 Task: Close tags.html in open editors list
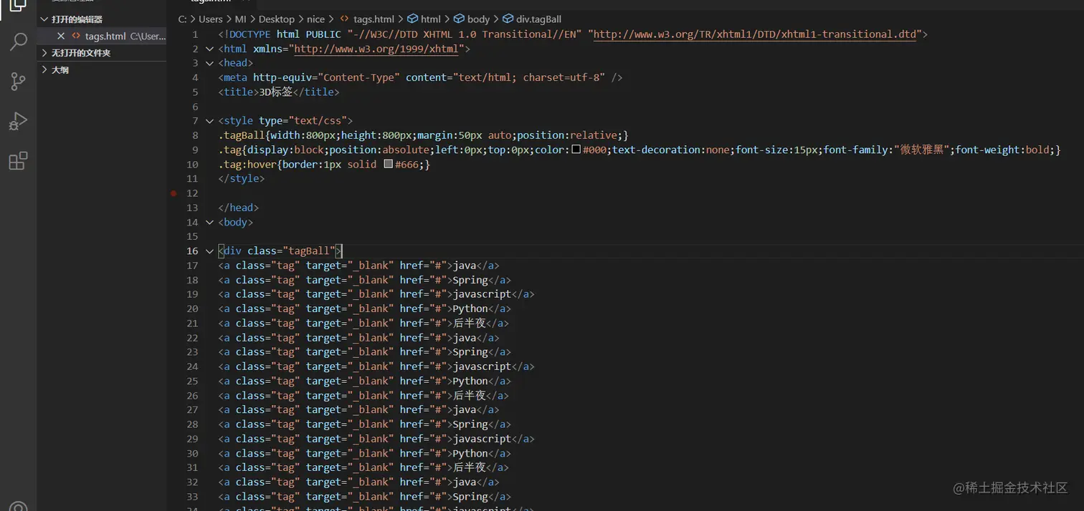coord(61,36)
